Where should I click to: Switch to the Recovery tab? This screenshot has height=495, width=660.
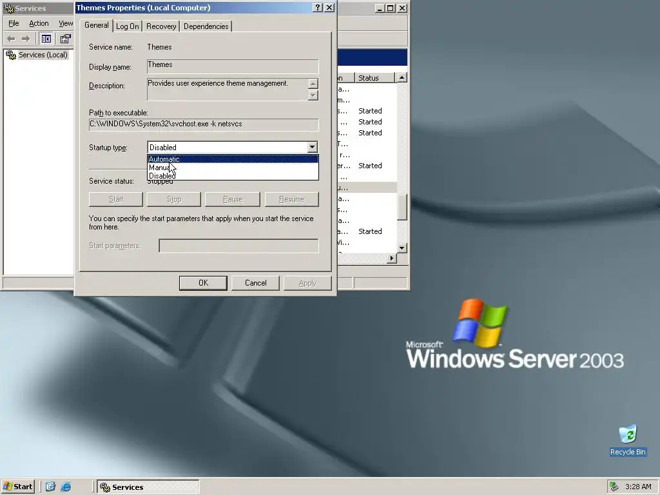pyautogui.click(x=161, y=26)
